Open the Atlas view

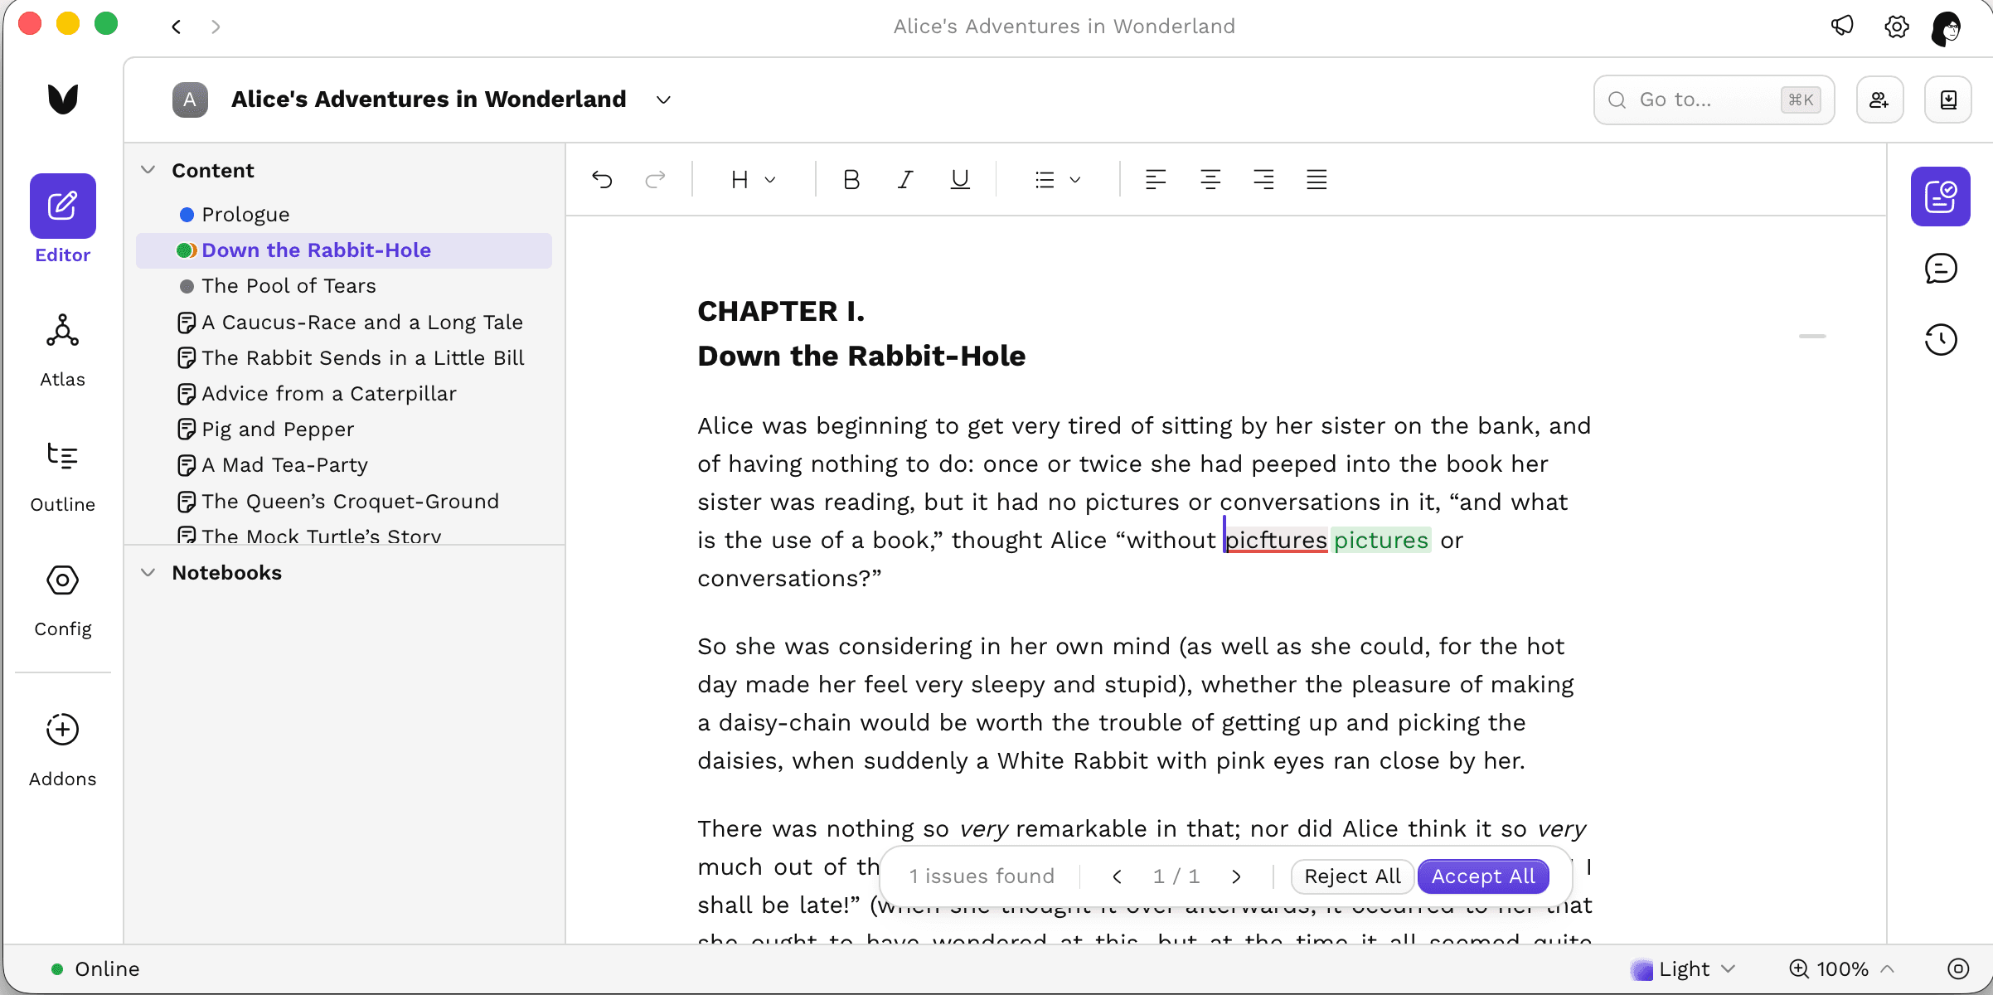point(63,351)
